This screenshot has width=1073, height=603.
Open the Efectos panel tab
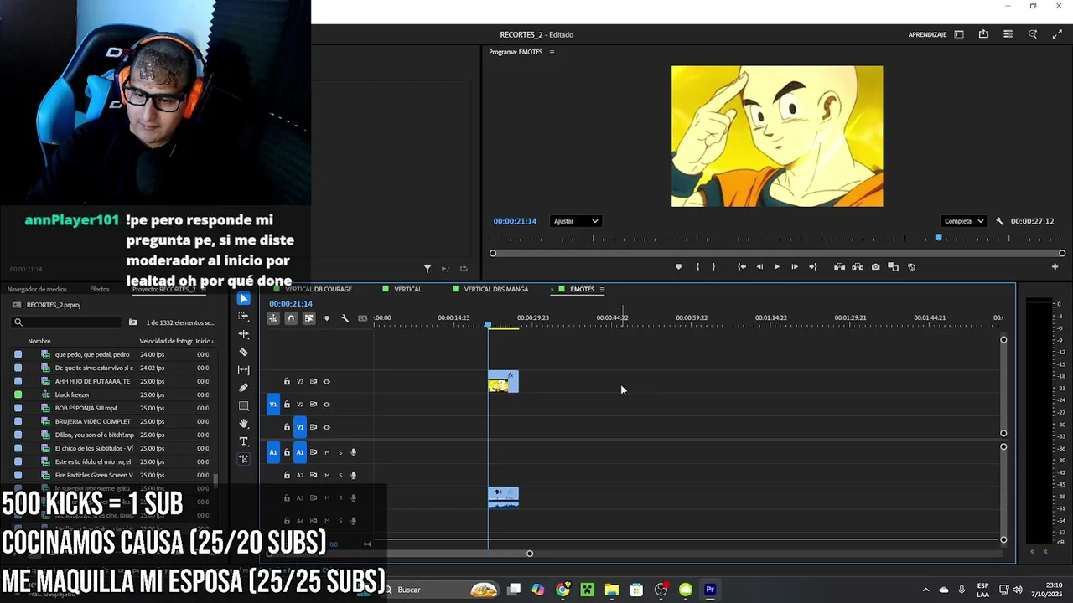(100, 290)
